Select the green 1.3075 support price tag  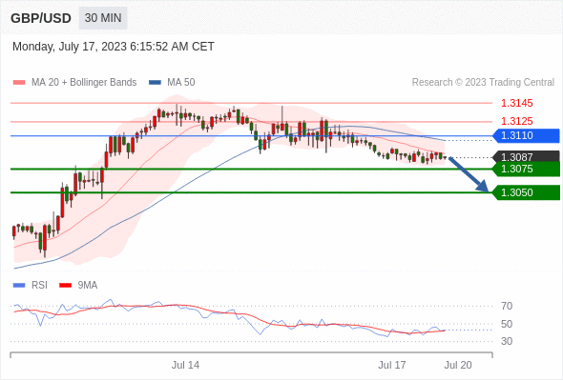click(x=526, y=169)
